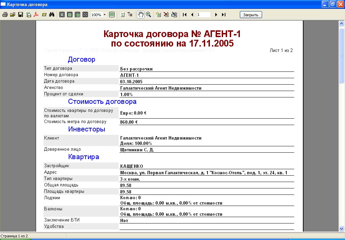
Task: Click the Закрыть button
Action: [x=251, y=15]
